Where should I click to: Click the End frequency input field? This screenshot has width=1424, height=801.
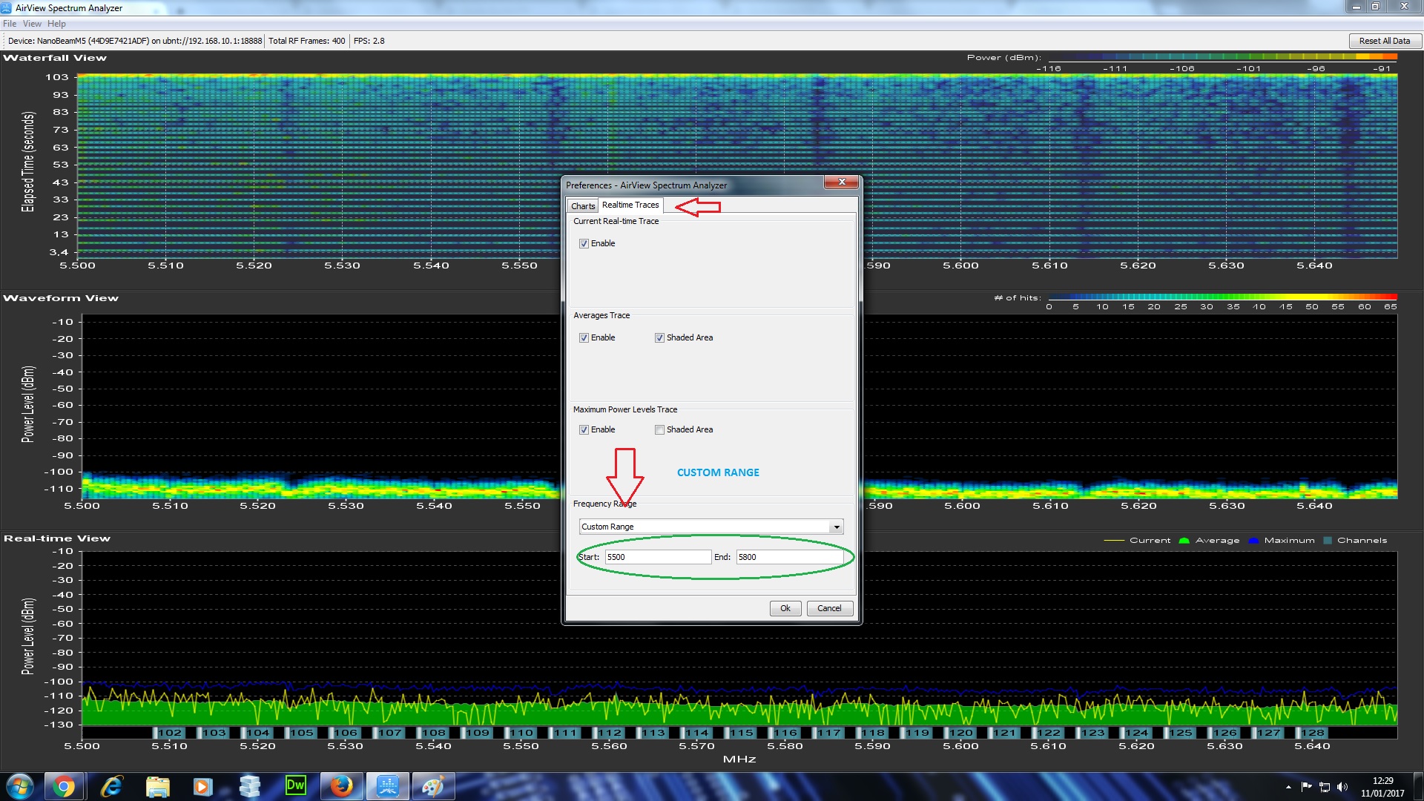[x=789, y=557]
